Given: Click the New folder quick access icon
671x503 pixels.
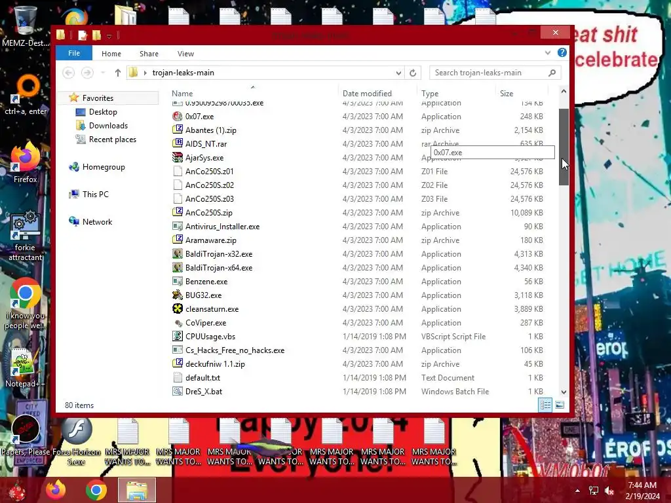Looking at the screenshot, I should click(x=97, y=35).
